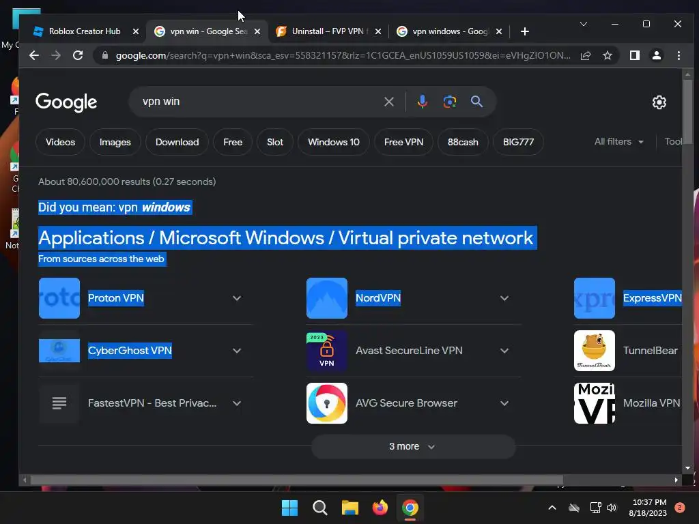Image resolution: width=699 pixels, height=524 pixels.
Task: Reload the current page
Action: point(78,56)
